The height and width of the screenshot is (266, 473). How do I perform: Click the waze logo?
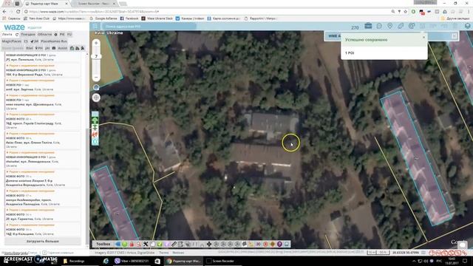pos(14,27)
